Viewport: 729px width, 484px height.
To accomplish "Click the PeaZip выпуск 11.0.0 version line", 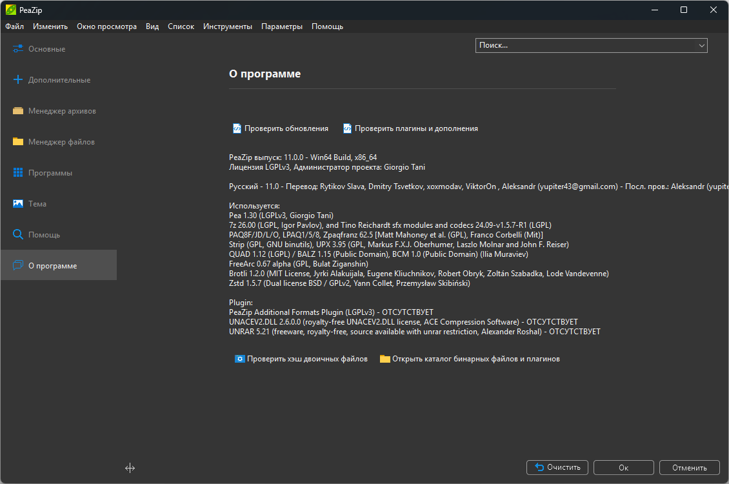I will coord(303,157).
